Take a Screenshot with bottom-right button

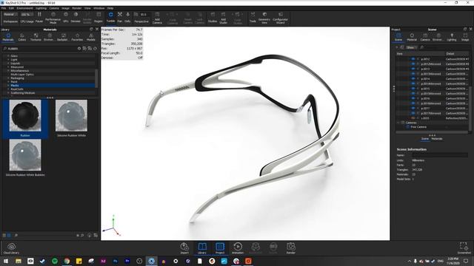pyautogui.click(x=464, y=248)
